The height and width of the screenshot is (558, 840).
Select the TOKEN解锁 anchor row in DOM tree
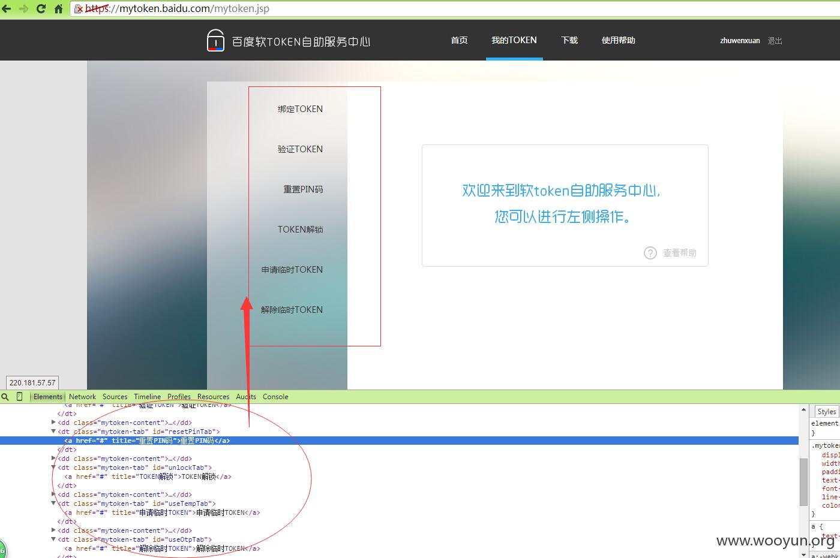coord(148,476)
